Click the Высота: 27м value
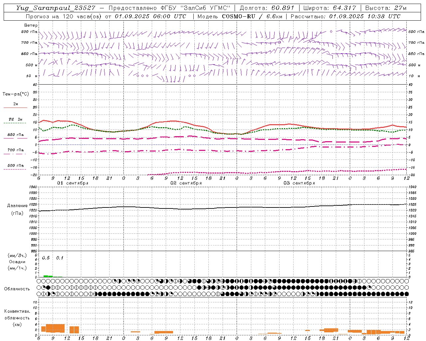 coord(386,8)
